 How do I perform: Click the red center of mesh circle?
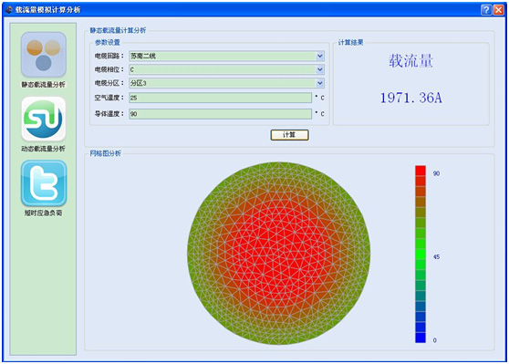pos(278,254)
